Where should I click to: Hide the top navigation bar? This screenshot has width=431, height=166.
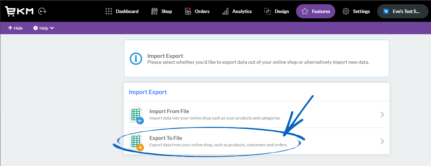pyautogui.click(x=15, y=28)
